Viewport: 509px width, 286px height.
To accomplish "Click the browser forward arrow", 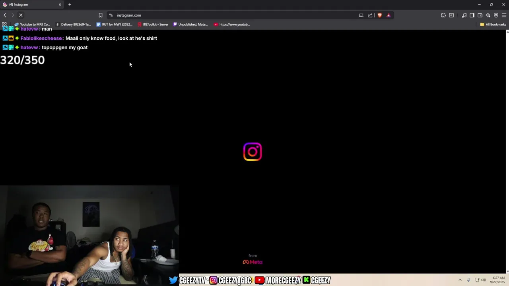I will [13, 15].
